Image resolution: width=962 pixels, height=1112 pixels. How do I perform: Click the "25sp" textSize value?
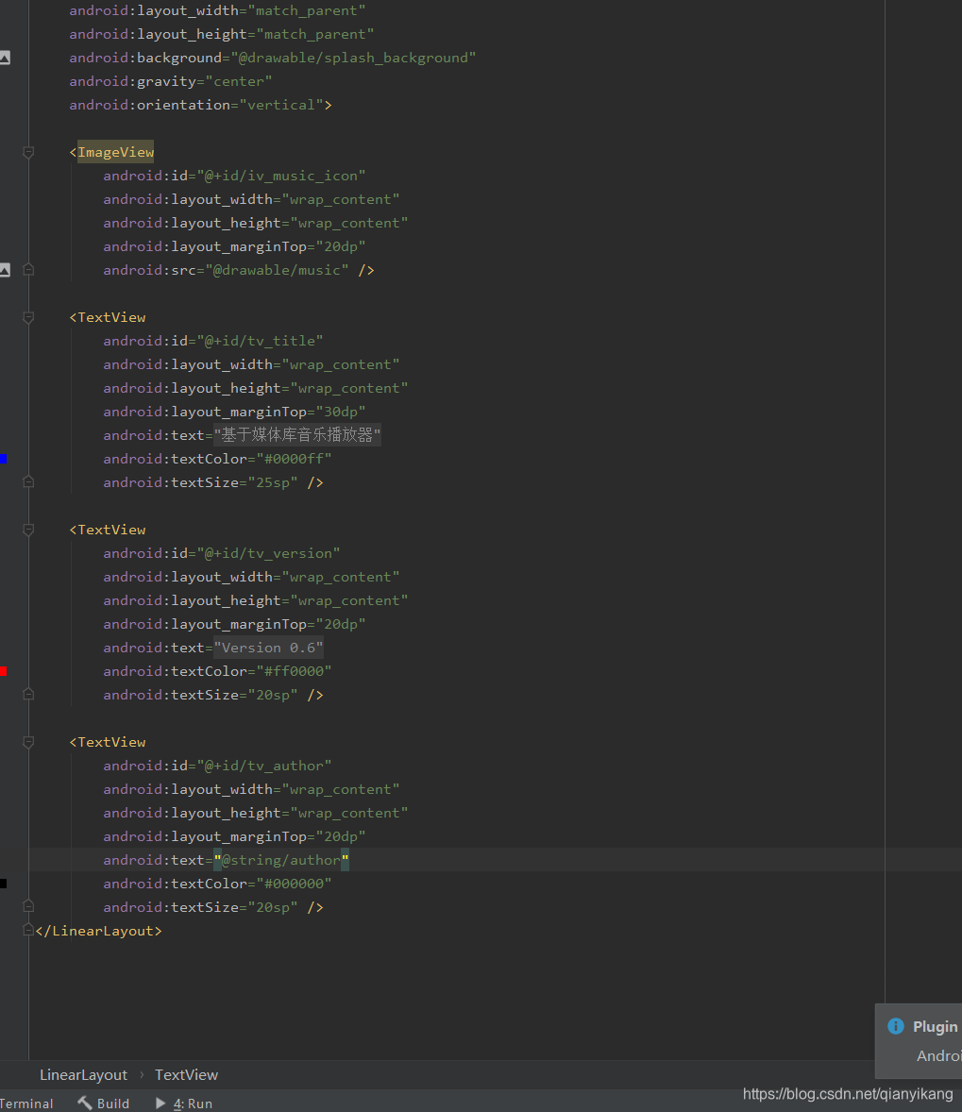(273, 482)
